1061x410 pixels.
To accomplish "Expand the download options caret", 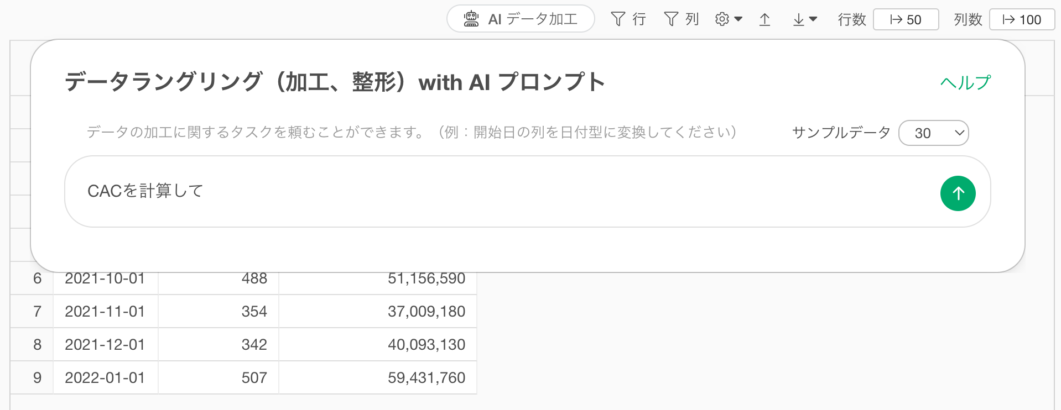I will pos(813,19).
